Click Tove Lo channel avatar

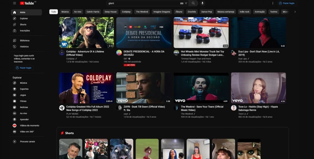click(x=234, y=108)
